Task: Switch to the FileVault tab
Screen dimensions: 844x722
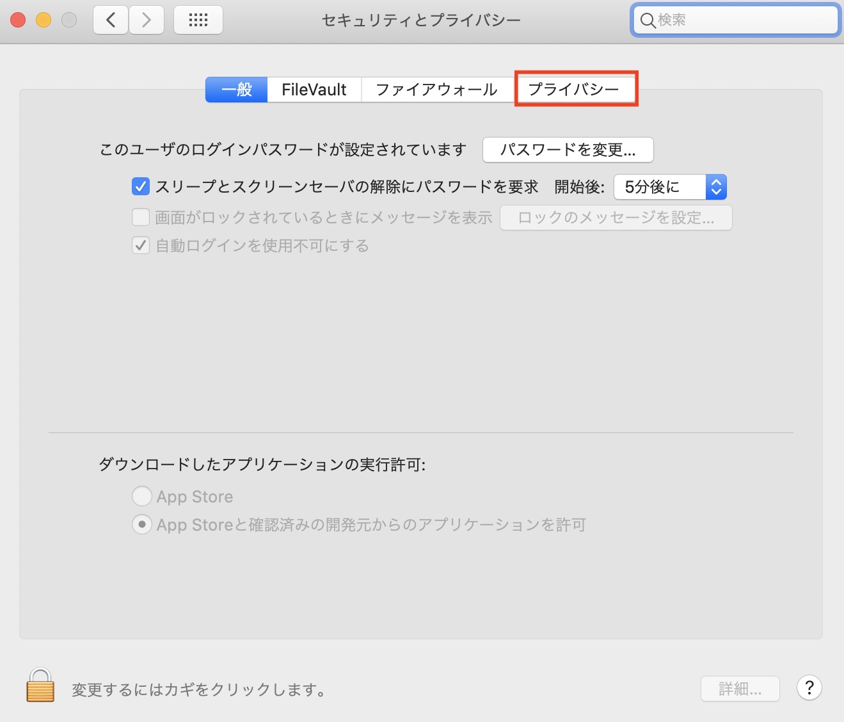Action: (x=314, y=90)
